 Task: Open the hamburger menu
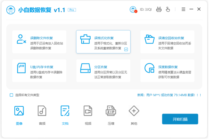click(x=183, y=9)
